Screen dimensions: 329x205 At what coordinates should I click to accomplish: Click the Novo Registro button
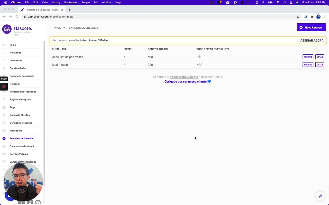[311, 27]
